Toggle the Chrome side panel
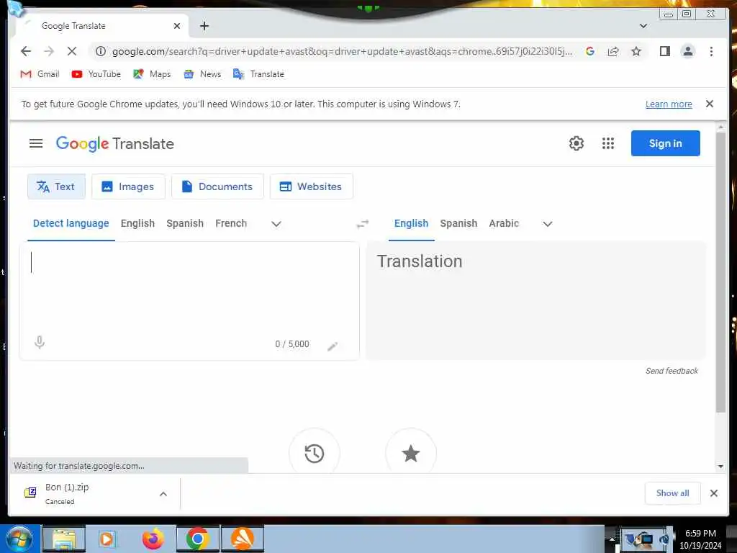This screenshot has width=737, height=553. coord(664,51)
